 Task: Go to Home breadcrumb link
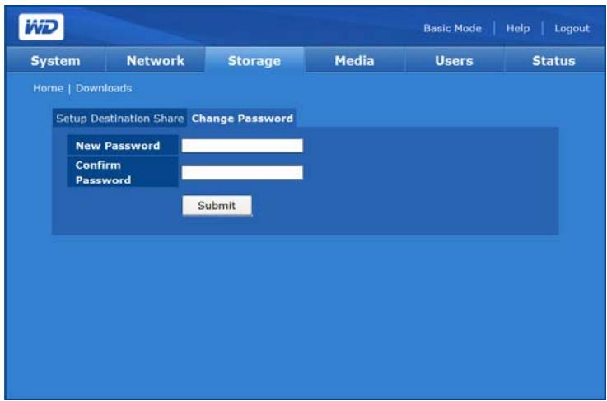[x=48, y=88]
